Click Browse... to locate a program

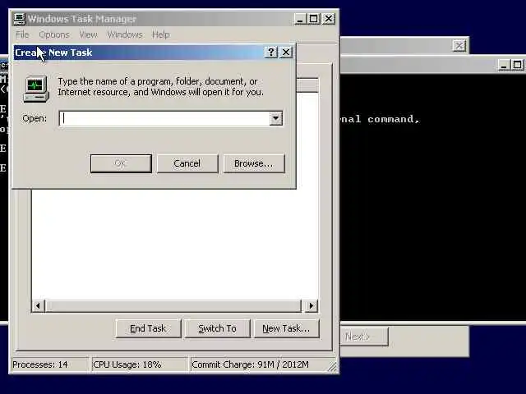(254, 163)
